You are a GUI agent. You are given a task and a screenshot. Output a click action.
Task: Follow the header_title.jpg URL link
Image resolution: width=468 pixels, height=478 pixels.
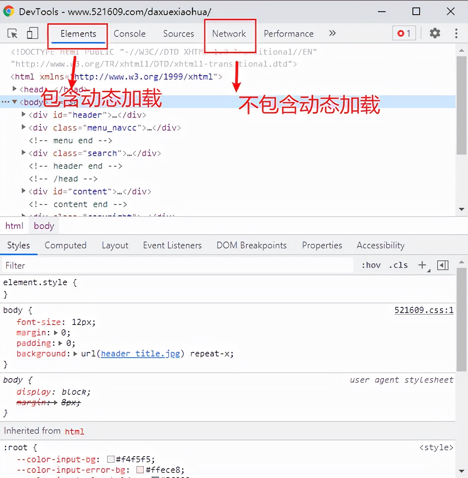pyautogui.click(x=140, y=354)
